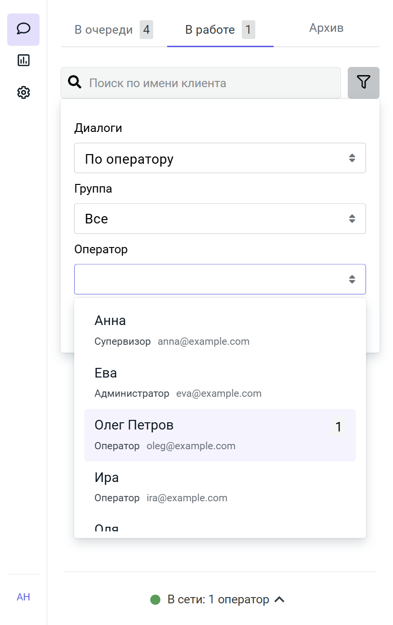Screen dimensions: 393x625
Task: Open the «Диалоги» dropdown «По оператору»
Action: (x=220, y=158)
